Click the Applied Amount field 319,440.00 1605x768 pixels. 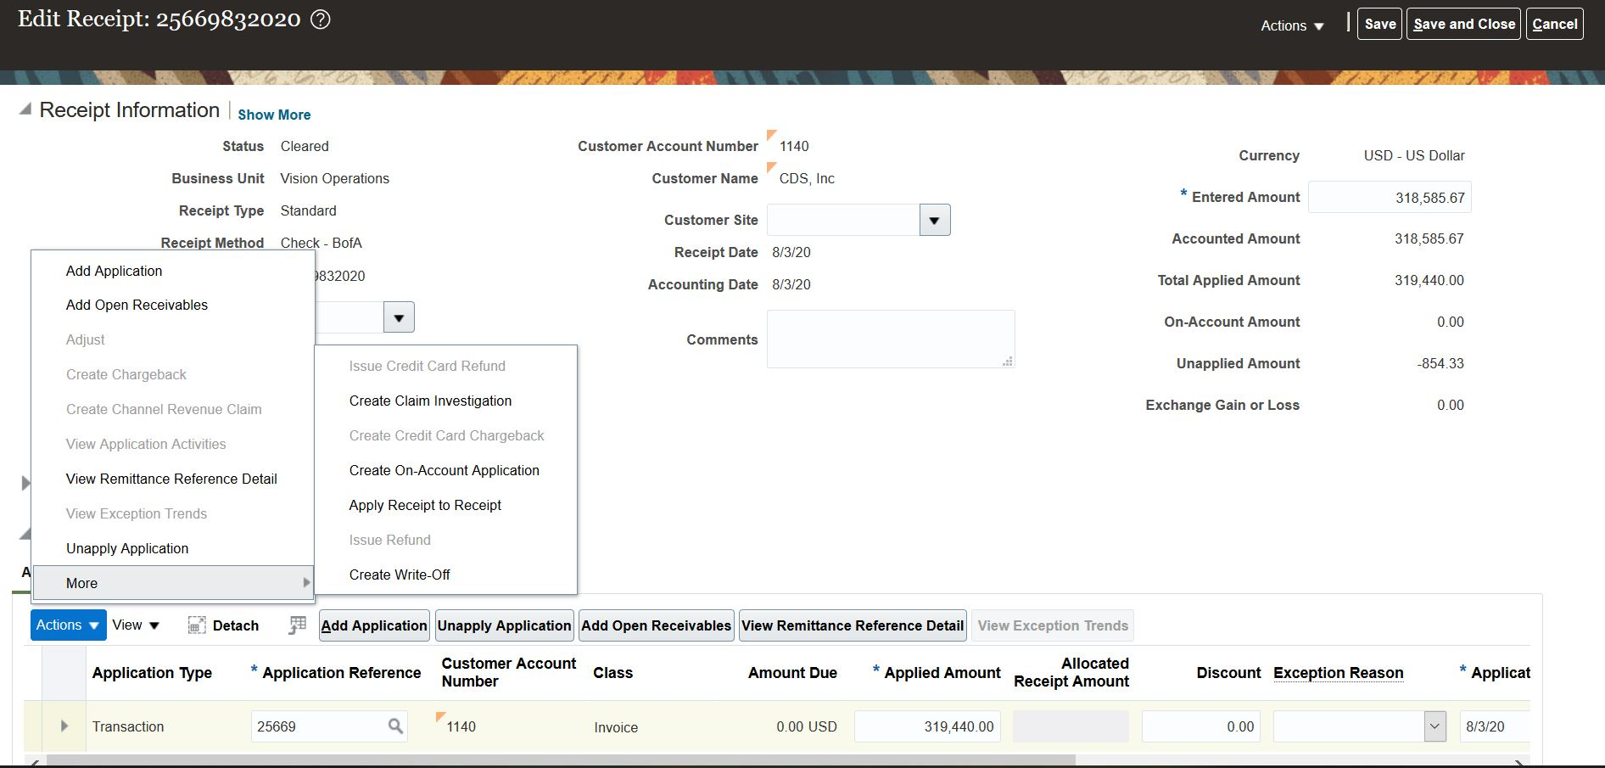(927, 726)
